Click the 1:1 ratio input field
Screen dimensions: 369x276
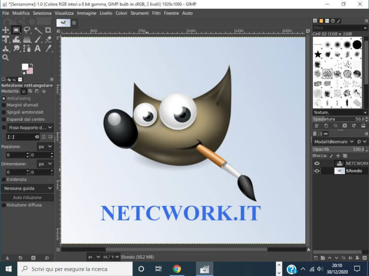pyautogui.click(x=20, y=137)
